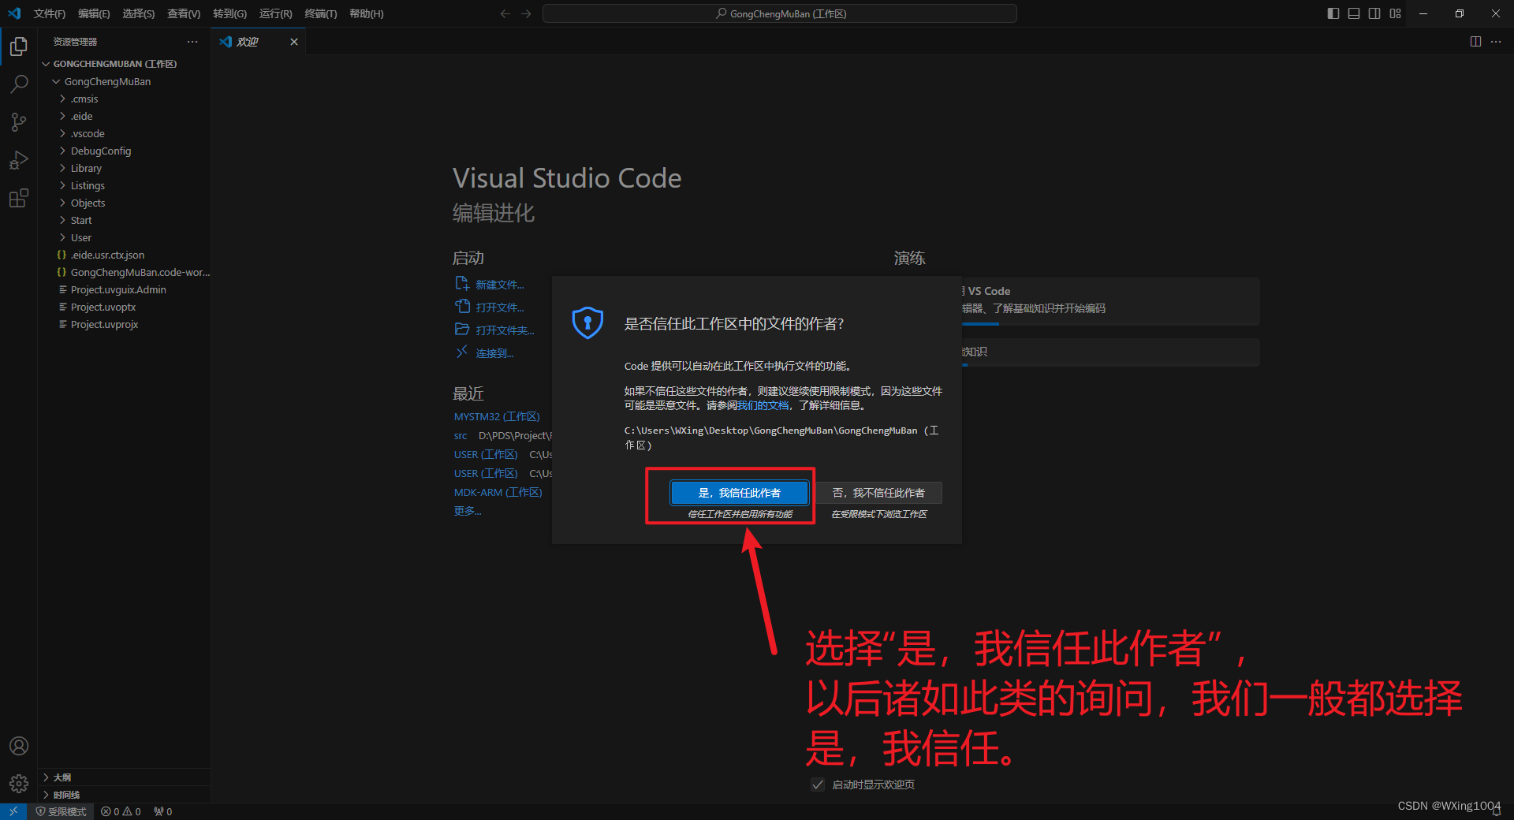
Task: Toggle primary side bar layout icon
Action: click(x=1333, y=13)
